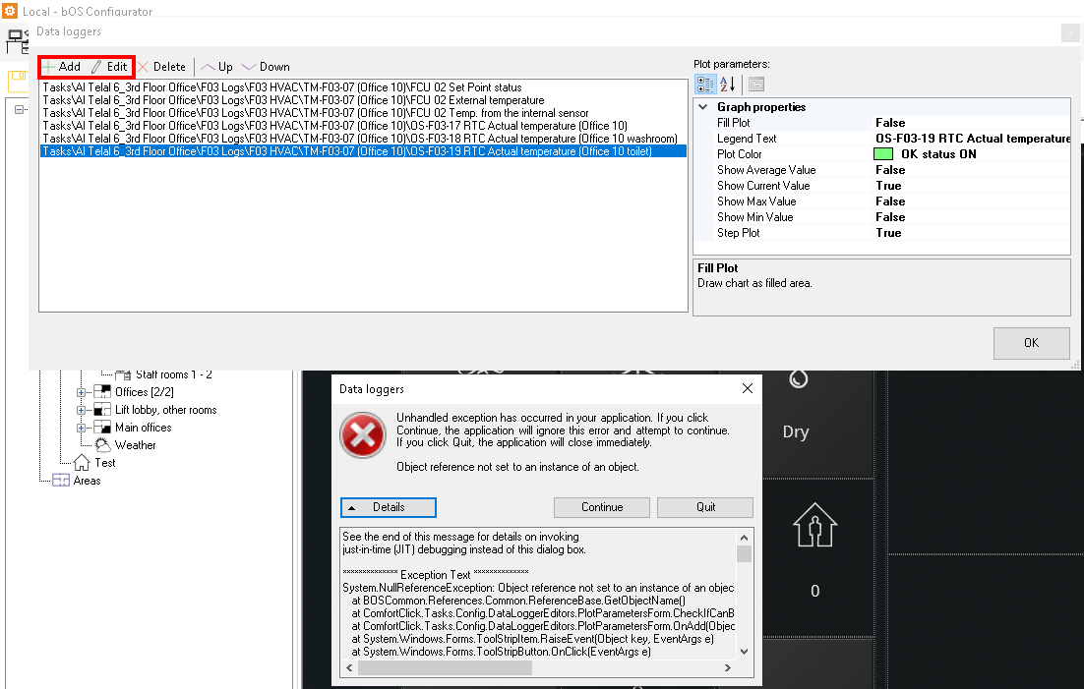Select the FCU 02 External temperature logger
Screen dimensions: 1084x689
tap(293, 100)
